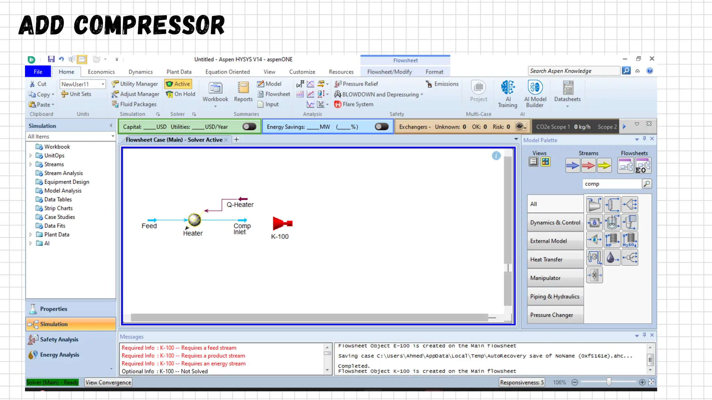The height and width of the screenshot is (400, 712).
Task: Click the K-100 compressor on flowsheet
Action: point(282,223)
